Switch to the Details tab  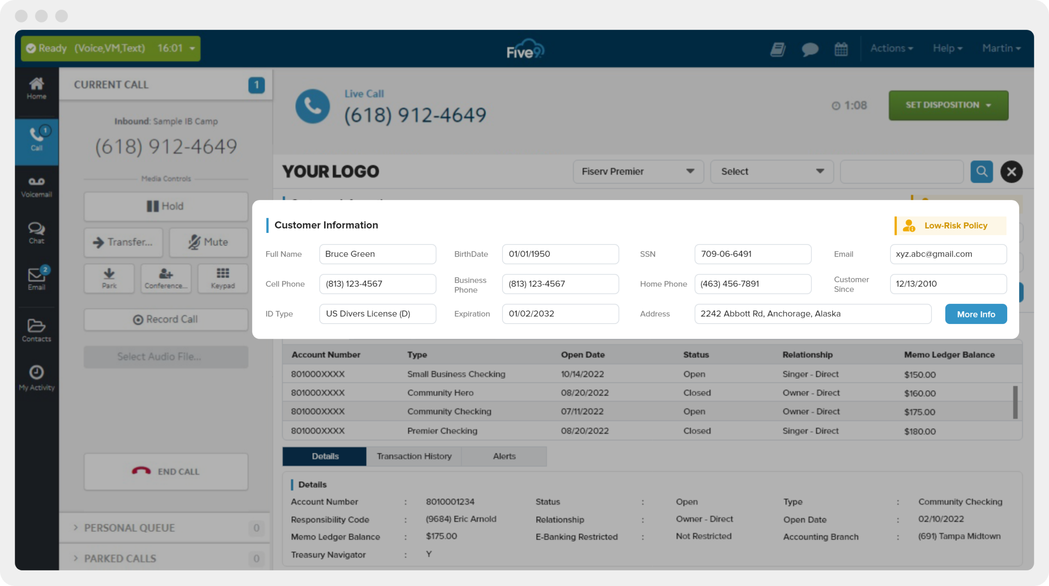point(325,456)
